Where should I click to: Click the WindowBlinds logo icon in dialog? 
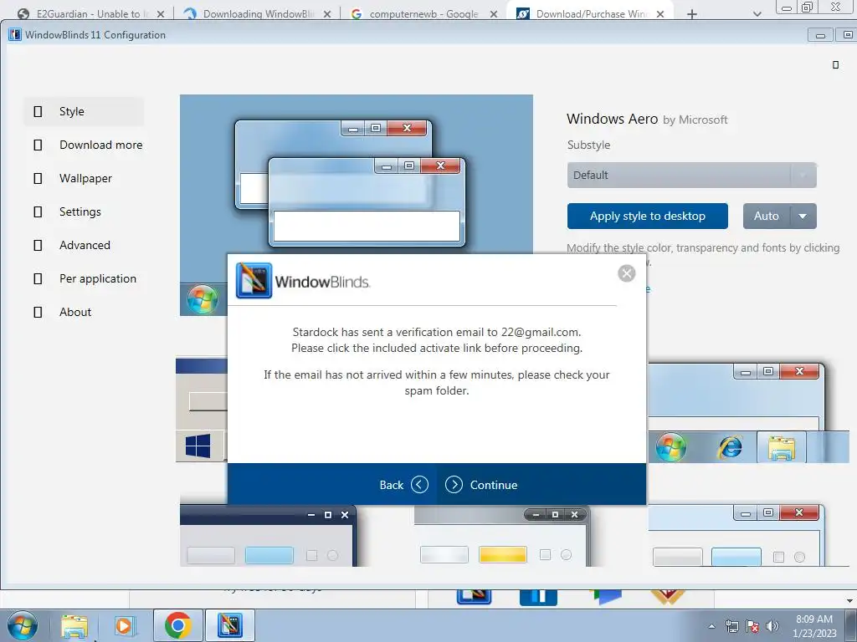(254, 281)
